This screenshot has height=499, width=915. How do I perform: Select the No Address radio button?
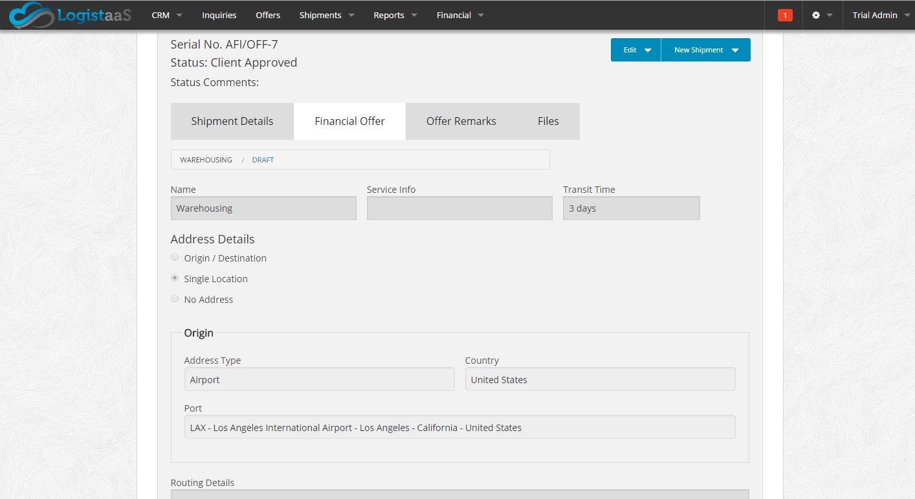click(x=175, y=298)
